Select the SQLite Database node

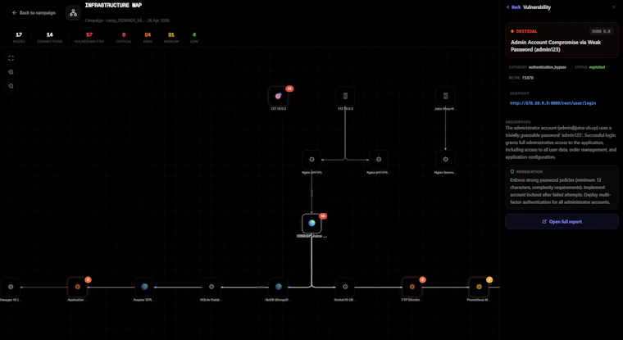[211, 287]
